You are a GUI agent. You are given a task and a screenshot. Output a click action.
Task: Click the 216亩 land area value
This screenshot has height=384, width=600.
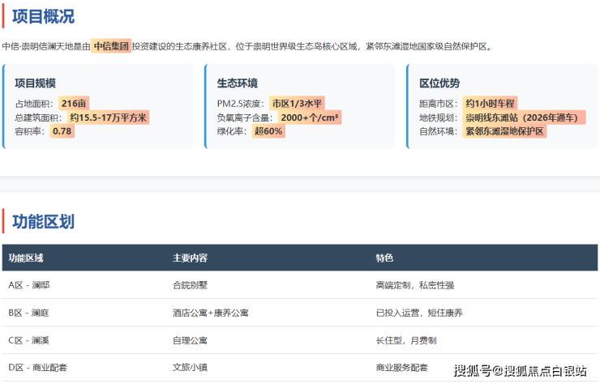[x=74, y=104]
